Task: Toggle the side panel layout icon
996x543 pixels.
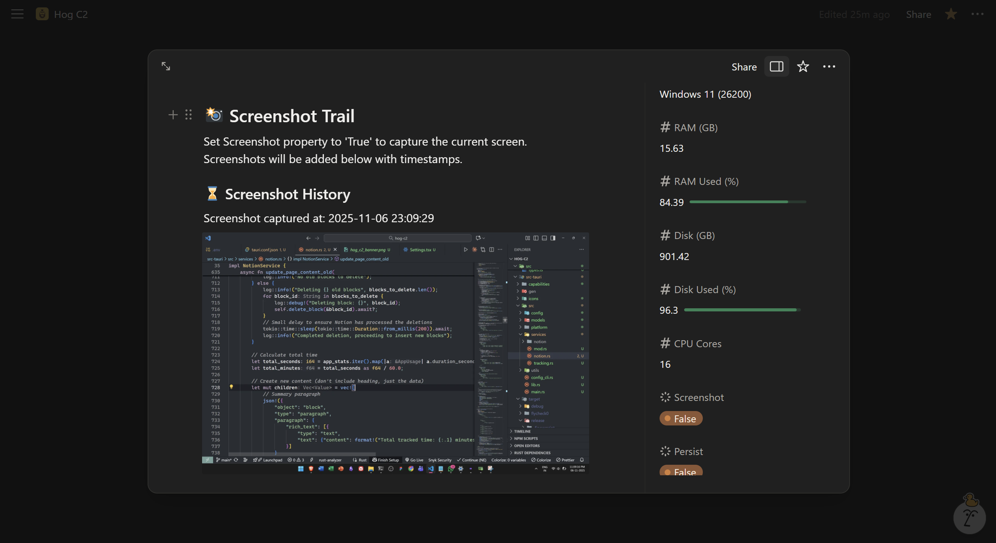Action: point(776,67)
